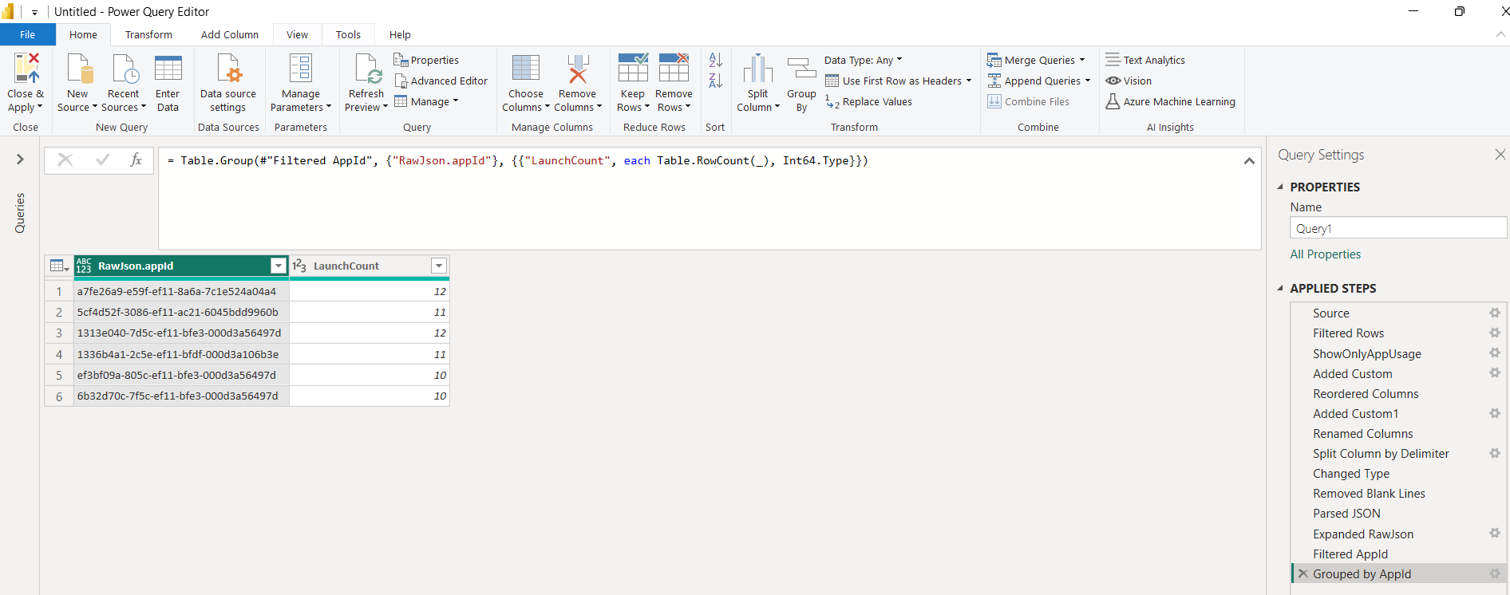Sort column ascending with A-Z icon
Viewport: 1510px width, 595px height.
(x=715, y=61)
